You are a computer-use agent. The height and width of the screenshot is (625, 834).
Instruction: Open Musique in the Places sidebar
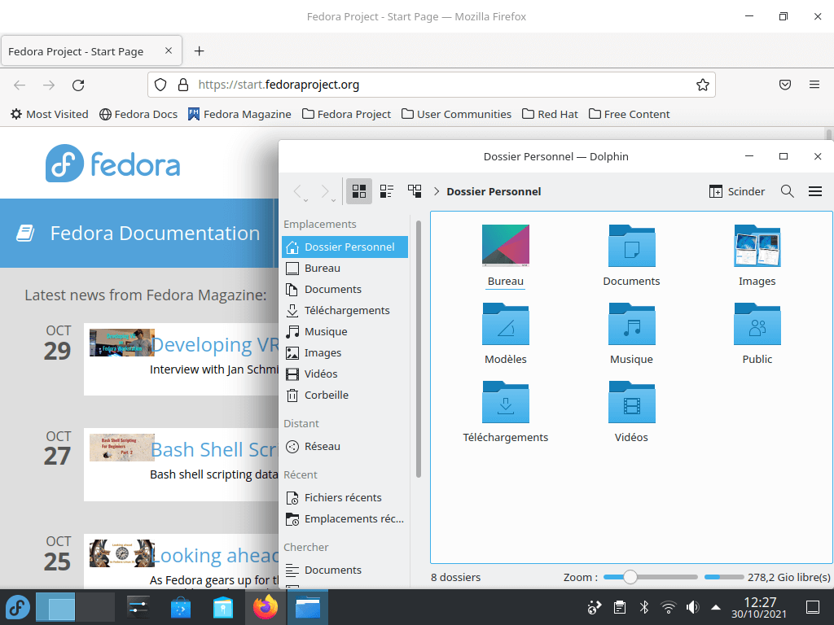[345, 332]
